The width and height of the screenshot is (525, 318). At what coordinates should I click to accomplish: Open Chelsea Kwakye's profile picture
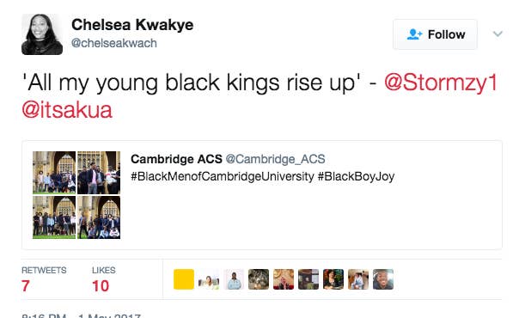[42, 34]
